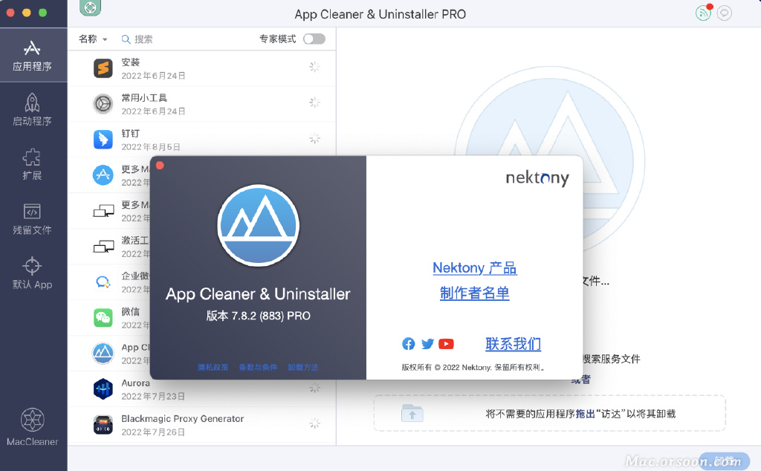Open the chat bubble feedback icon

point(724,13)
